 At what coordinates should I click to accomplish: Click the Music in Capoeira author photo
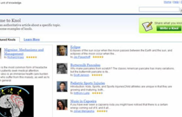point(62,105)
